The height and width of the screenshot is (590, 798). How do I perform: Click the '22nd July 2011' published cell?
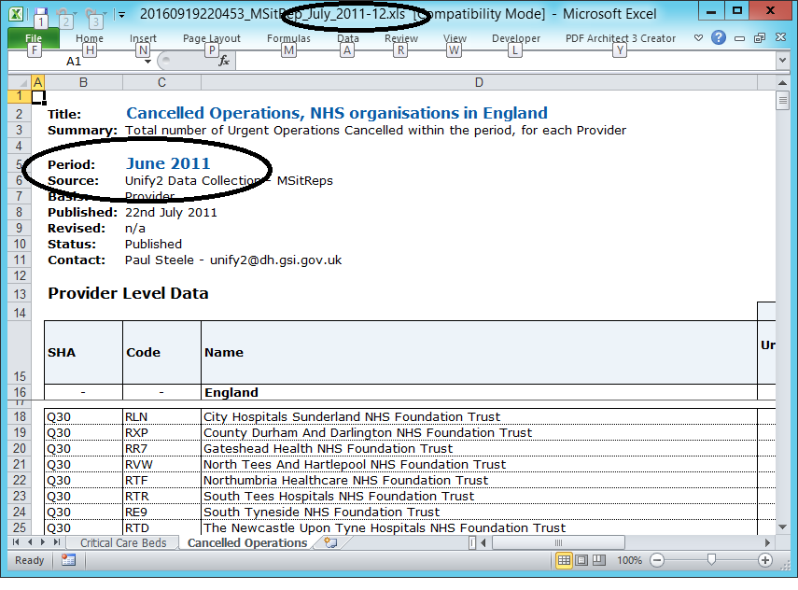click(x=171, y=212)
